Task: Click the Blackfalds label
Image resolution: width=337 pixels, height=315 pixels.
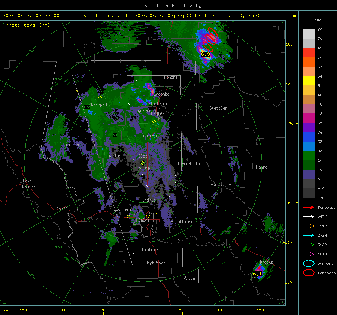Action: pyautogui.click(x=159, y=104)
